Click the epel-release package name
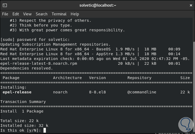195x134 pixels. point(17,92)
